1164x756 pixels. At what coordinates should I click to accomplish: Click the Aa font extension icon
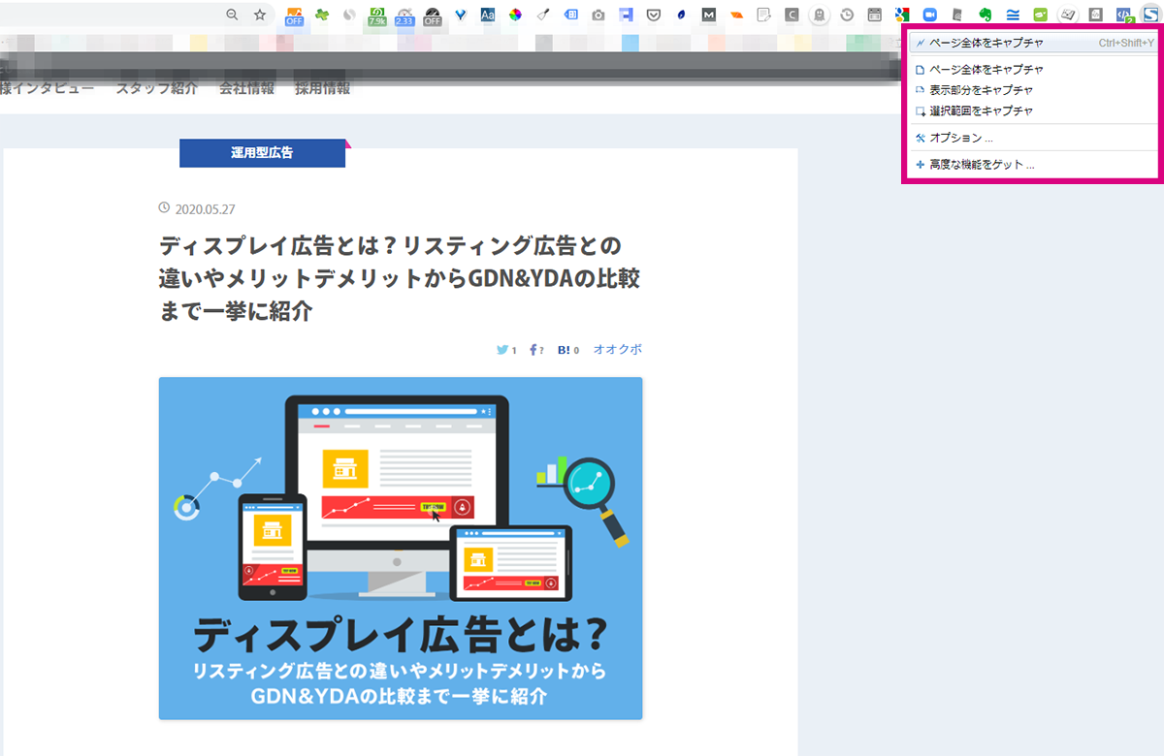488,15
